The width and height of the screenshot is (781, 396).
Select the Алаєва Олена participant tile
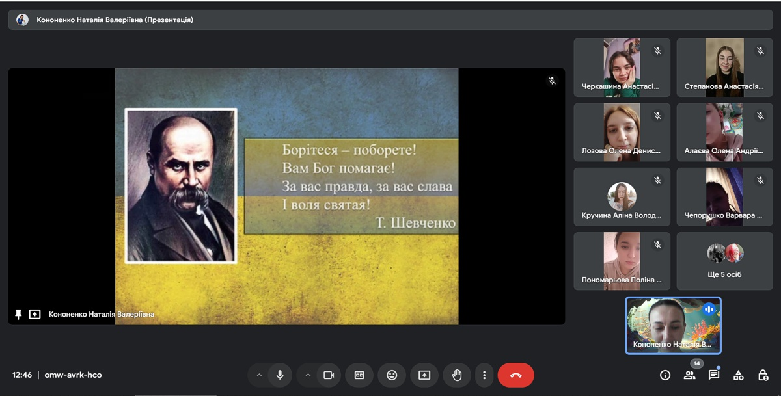pyautogui.click(x=725, y=133)
